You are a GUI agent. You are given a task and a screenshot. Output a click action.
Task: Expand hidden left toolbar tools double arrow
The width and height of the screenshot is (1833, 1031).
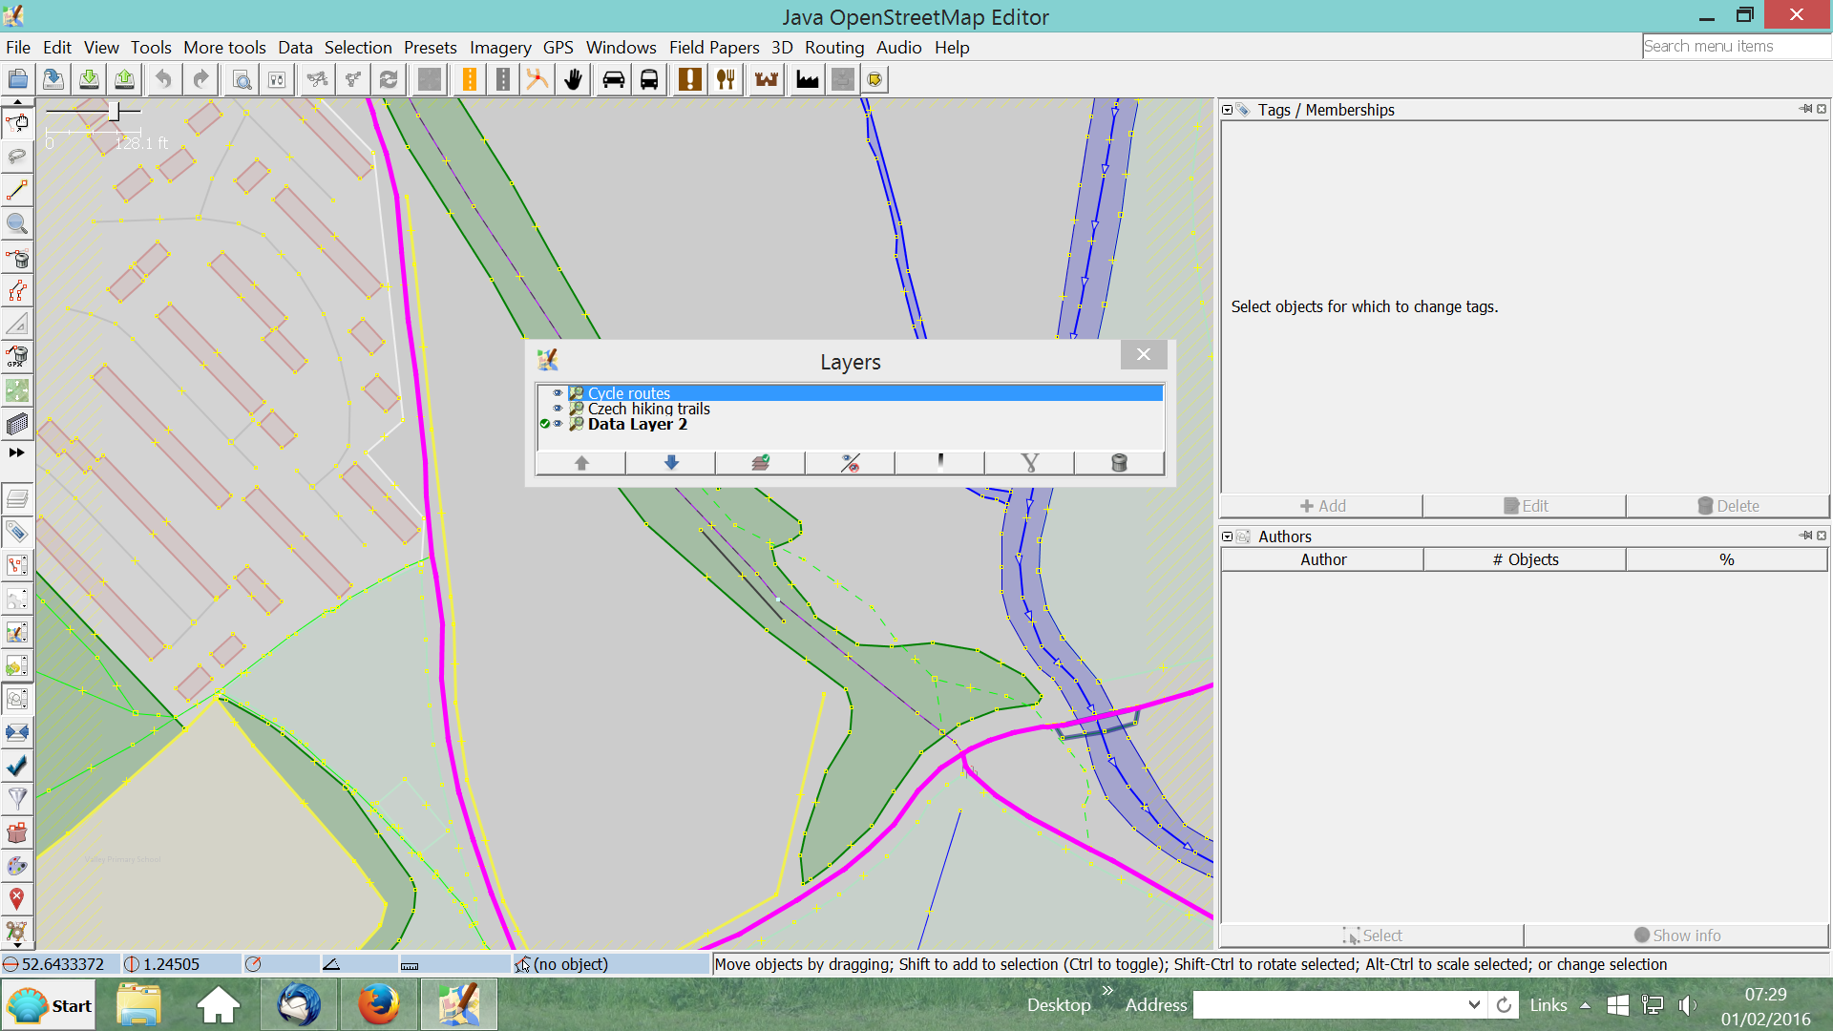pyautogui.click(x=16, y=452)
